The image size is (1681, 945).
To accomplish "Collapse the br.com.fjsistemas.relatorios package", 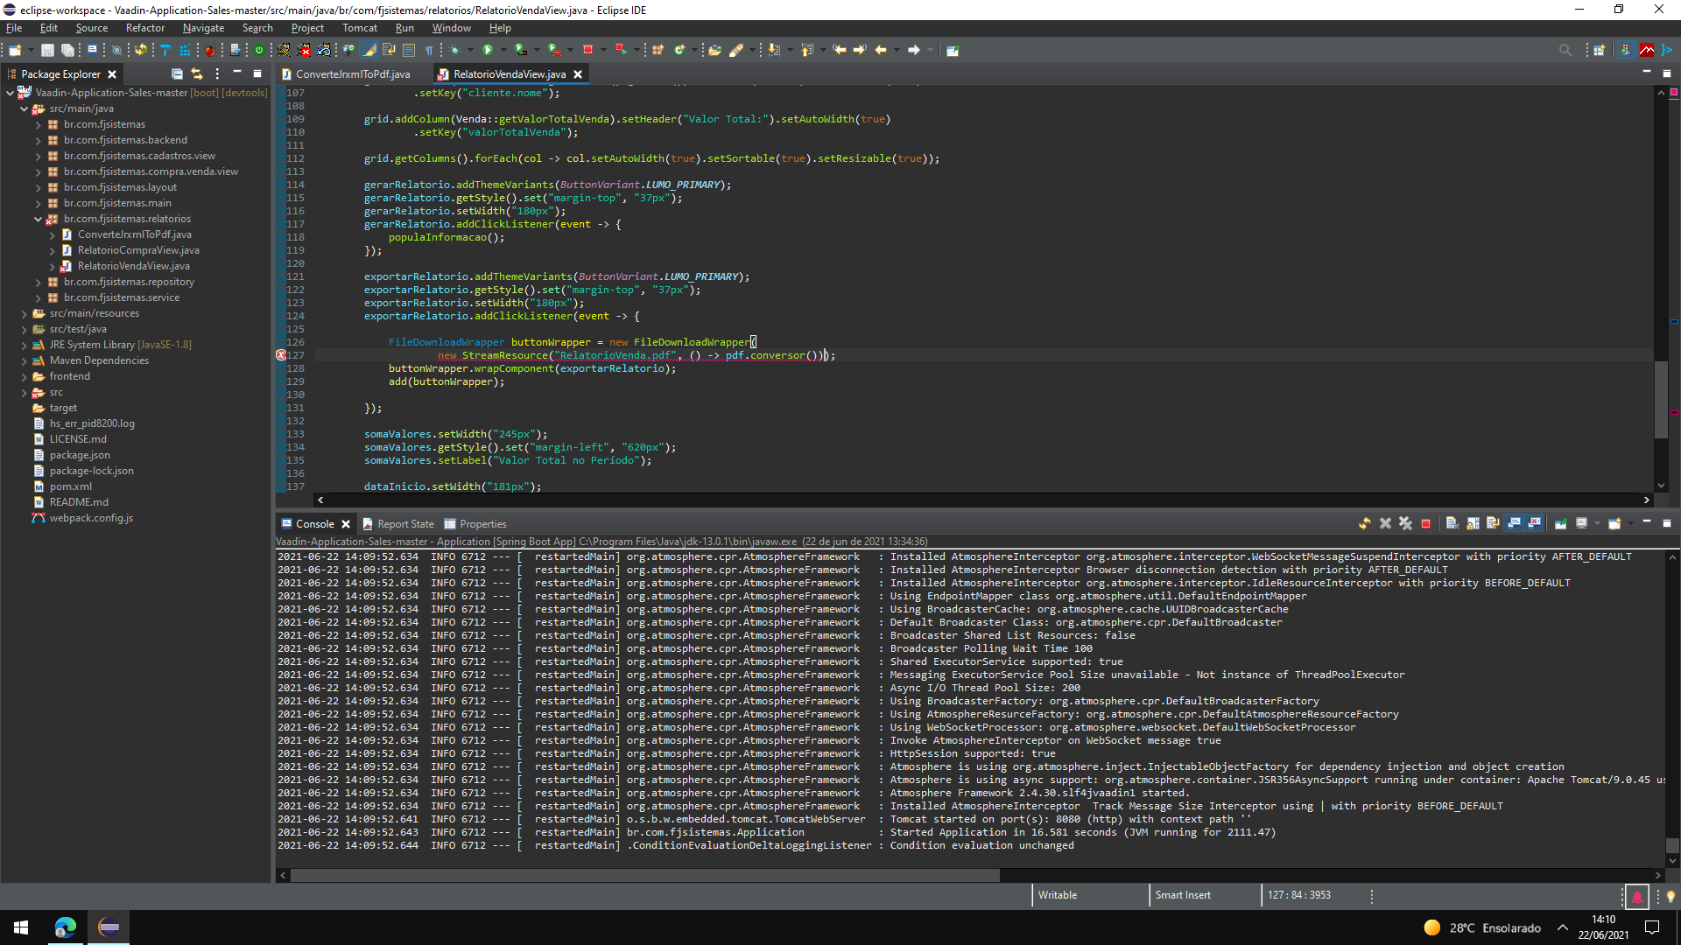I will pos(39,219).
